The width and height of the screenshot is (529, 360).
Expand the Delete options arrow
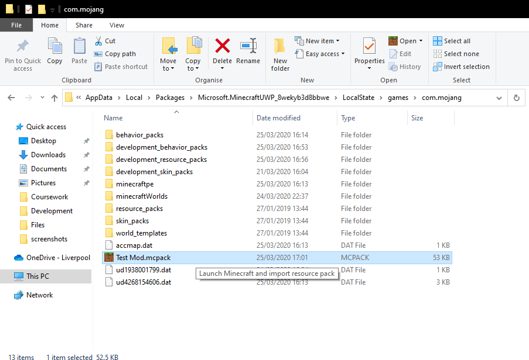pyautogui.click(x=223, y=68)
